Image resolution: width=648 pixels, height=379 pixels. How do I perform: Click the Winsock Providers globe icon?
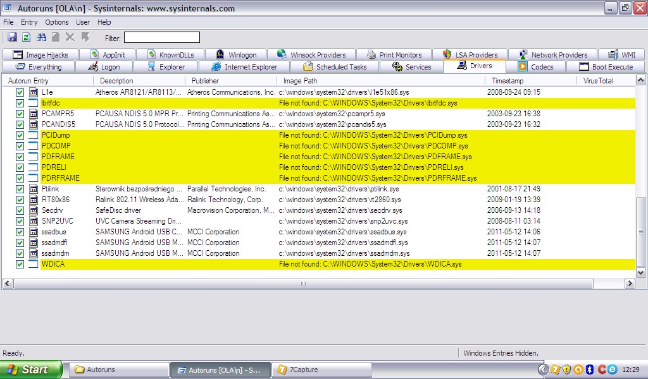click(282, 54)
